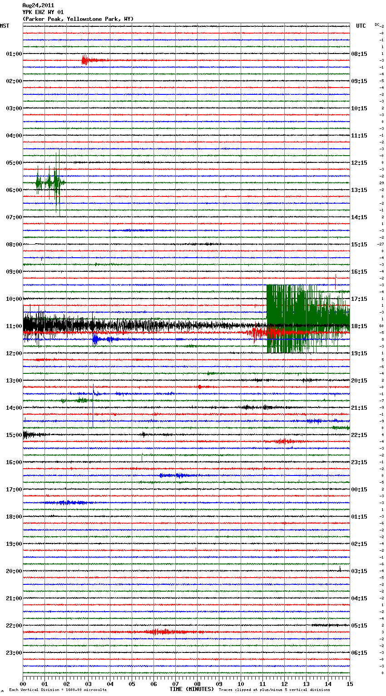Select the "23:00" MST time label
Image resolution: width=386 pixels, height=696 pixels.
[x=14, y=653]
